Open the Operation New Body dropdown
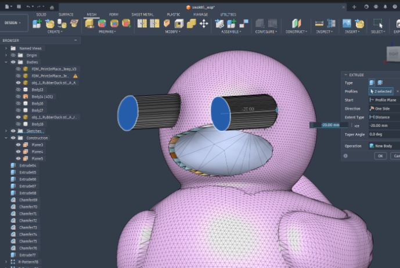 [x=384, y=146]
